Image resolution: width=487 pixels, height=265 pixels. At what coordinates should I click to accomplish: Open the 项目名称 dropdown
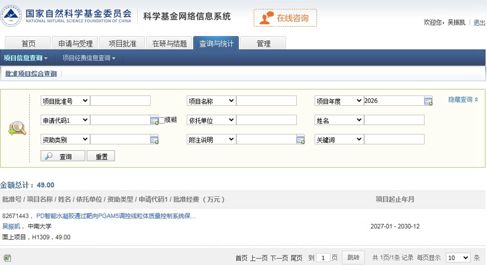[211, 101]
